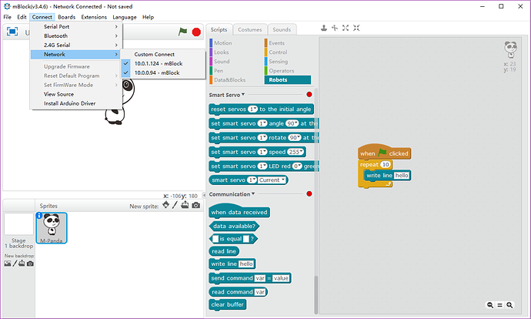Switch to Sounds tab
This screenshot has height=319, width=531.
pos(282,29)
